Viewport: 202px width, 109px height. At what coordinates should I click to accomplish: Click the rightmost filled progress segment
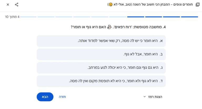pos(189,17)
